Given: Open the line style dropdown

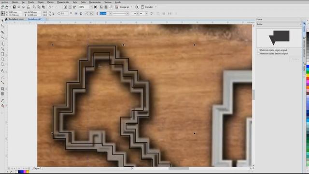Looking at the screenshot, I should (127, 14).
